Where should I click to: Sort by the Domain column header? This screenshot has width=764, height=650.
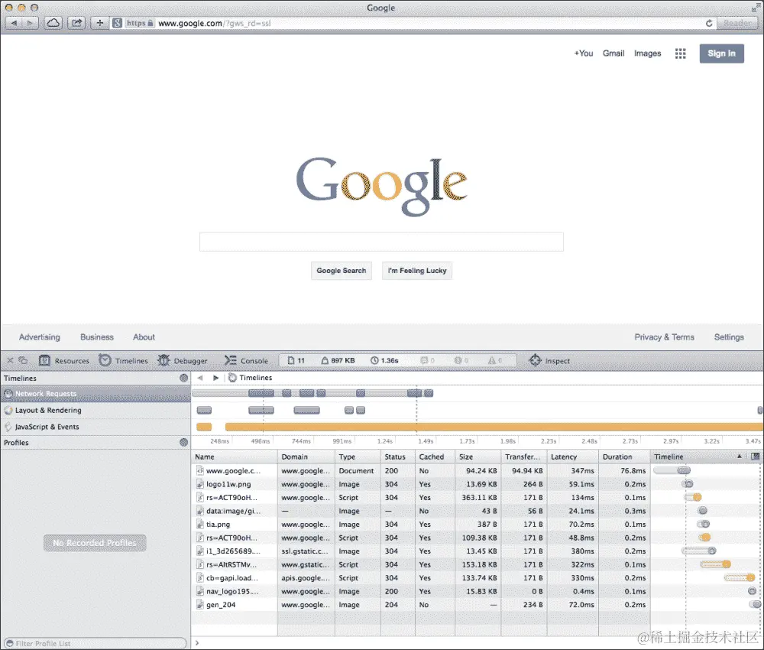[x=306, y=457]
